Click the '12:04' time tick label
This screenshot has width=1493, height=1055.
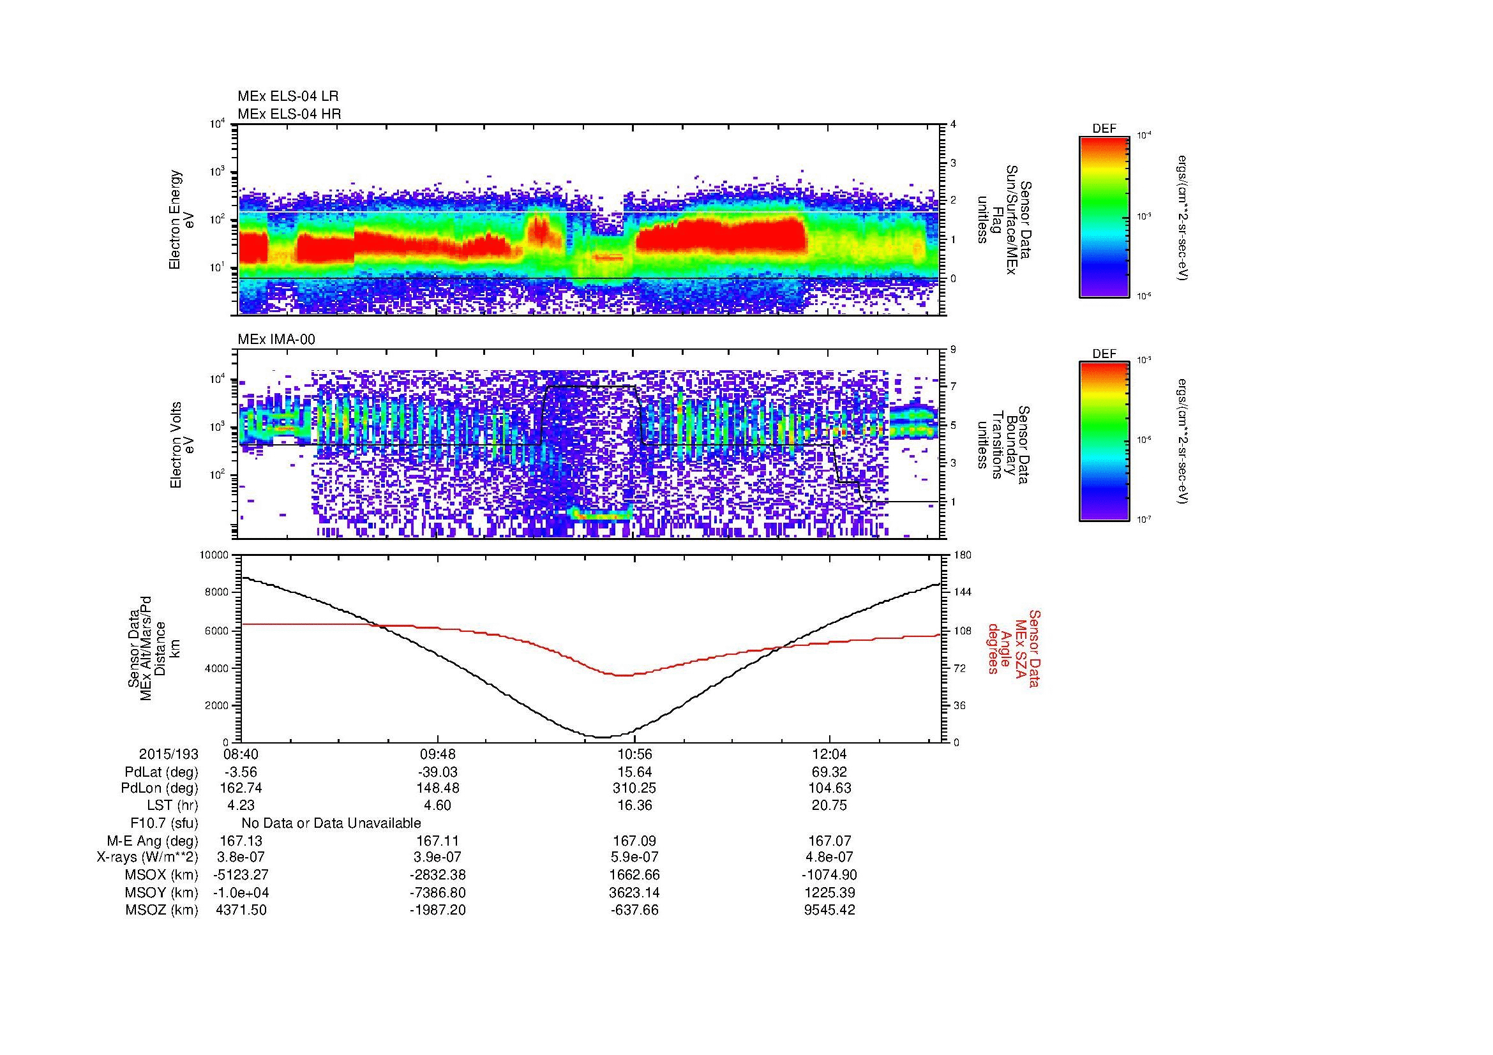(x=829, y=754)
